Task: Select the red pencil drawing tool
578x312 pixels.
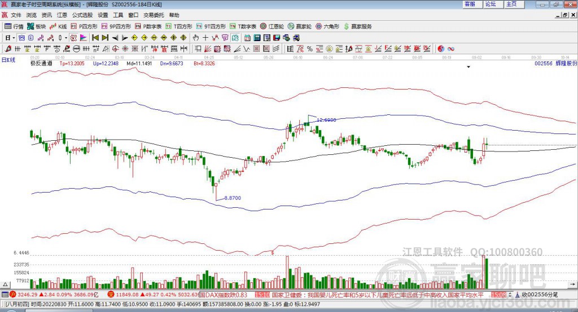Action: 8,48
